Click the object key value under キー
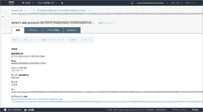 point(107,92)
